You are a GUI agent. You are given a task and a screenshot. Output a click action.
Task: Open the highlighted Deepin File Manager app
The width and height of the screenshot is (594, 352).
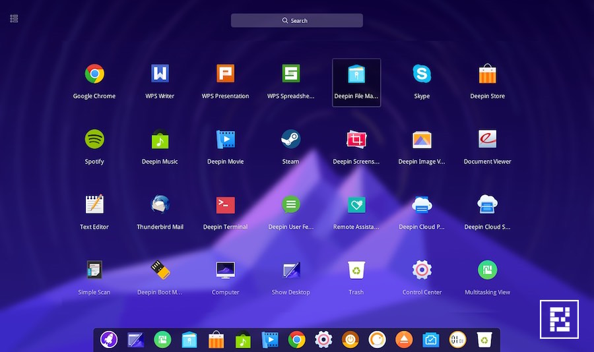tap(356, 82)
